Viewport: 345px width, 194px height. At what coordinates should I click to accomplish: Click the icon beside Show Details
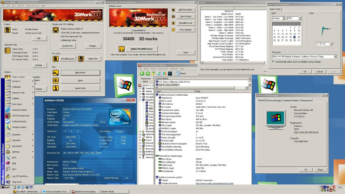[173, 30]
